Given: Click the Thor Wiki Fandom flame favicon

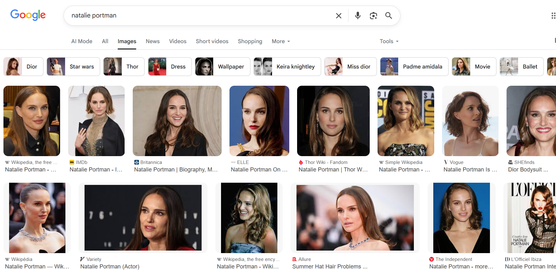Looking at the screenshot, I should [301, 162].
